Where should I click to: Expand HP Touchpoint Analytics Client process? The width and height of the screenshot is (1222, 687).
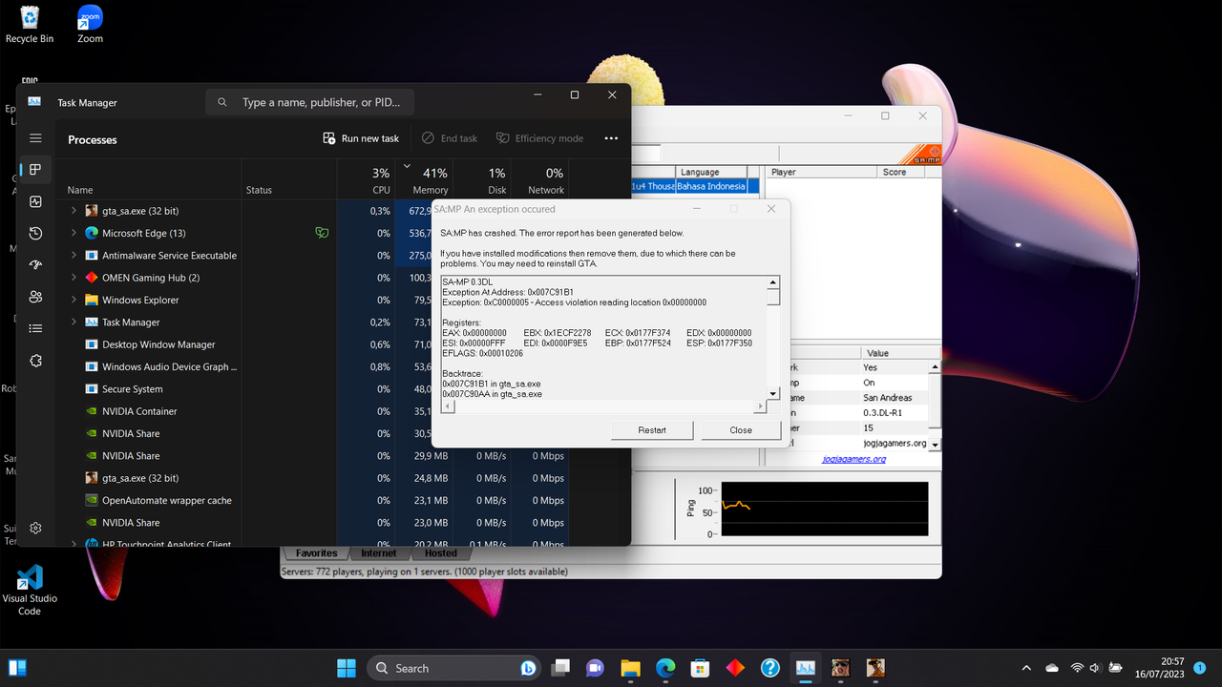[x=74, y=544]
